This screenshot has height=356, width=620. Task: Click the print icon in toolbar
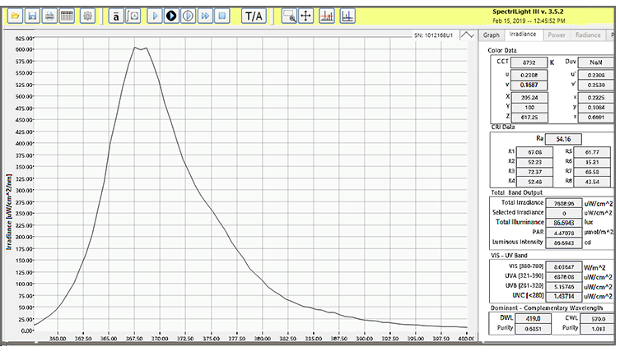point(49,16)
